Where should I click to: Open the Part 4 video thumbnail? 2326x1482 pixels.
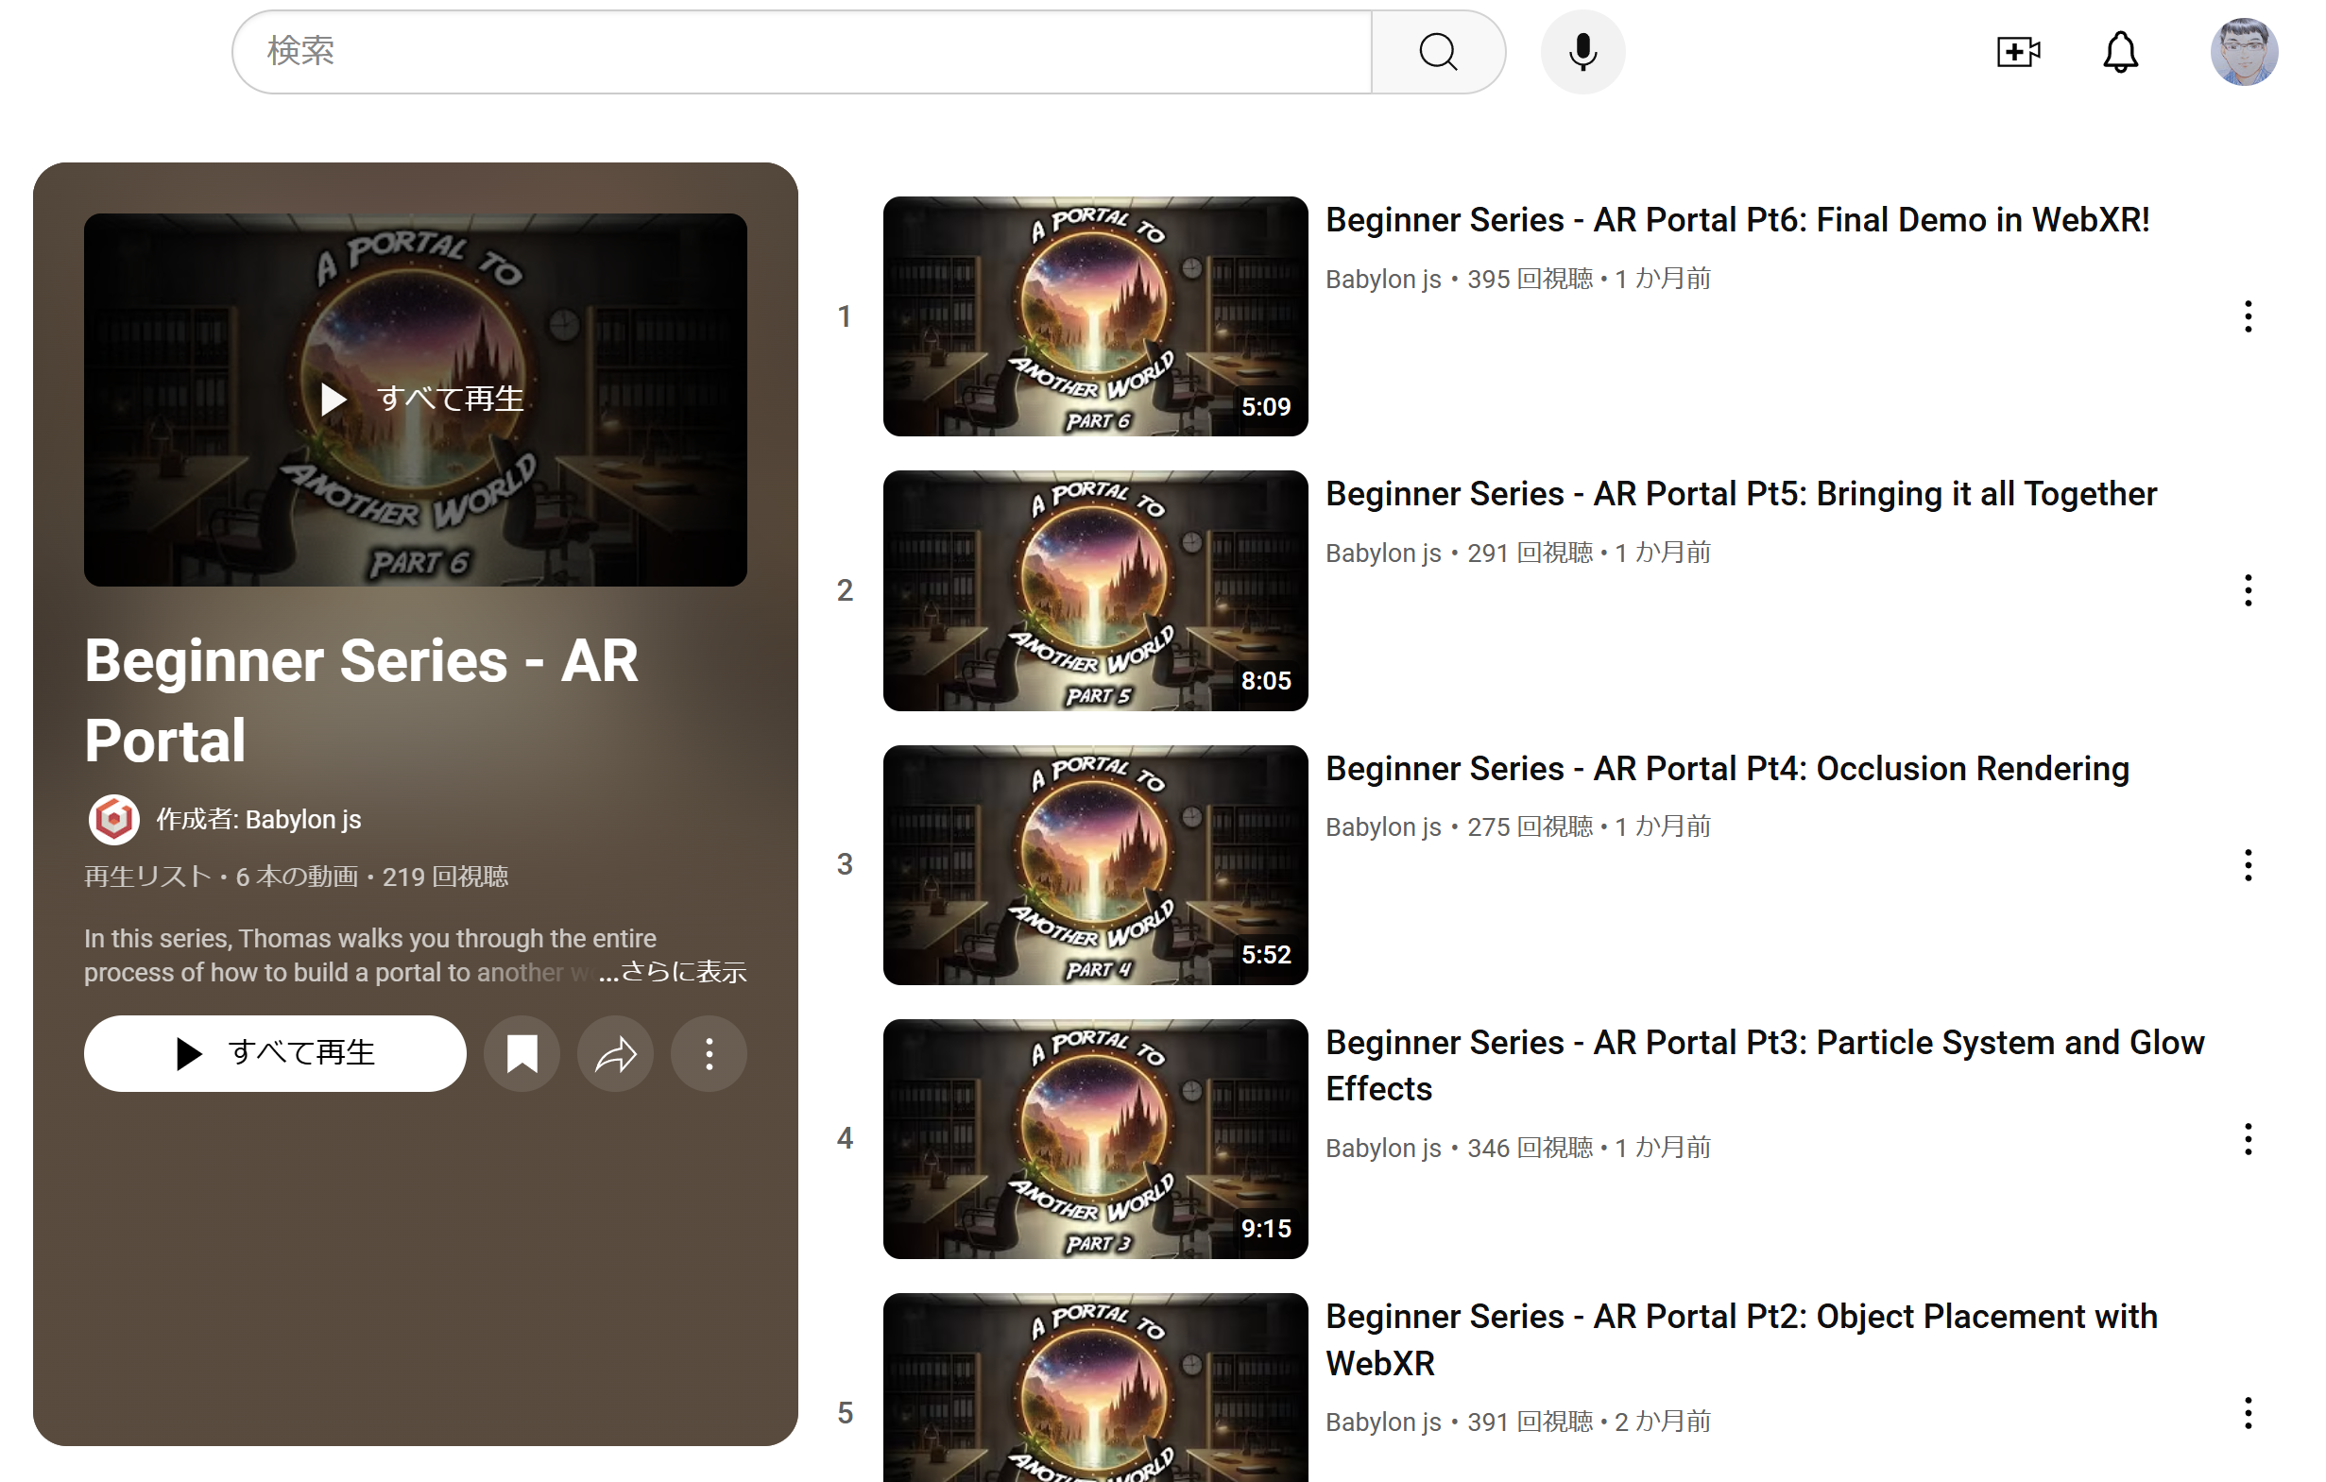point(1094,865)
